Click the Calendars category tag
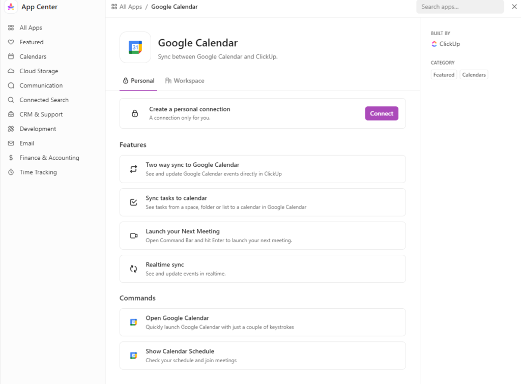The width and height of the screenshot is (521, 384). pyautogui.click(x=474, y=75)
